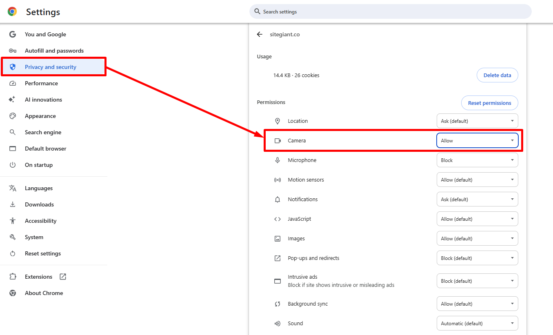Click the AI innovations sparkle icon
The image size is (553, 335).
pyautogui.click(x=13, y=100)
